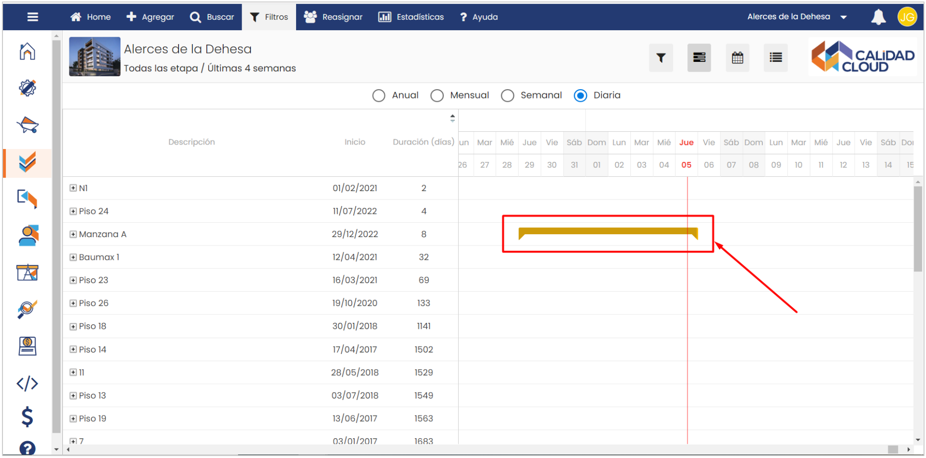Select the Anual radio button
Viewport: 926px width, 458px height.
point(379,96)
